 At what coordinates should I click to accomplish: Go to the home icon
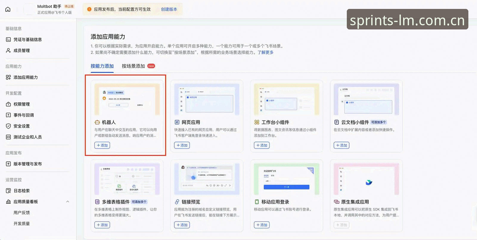pyautogui.click(x=8, y=9)
